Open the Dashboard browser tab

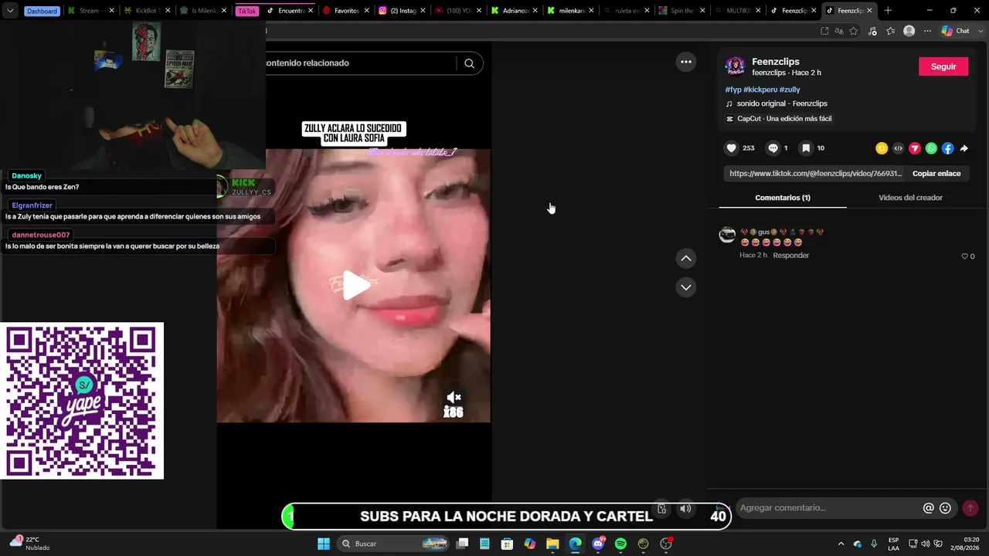(42, 11)
